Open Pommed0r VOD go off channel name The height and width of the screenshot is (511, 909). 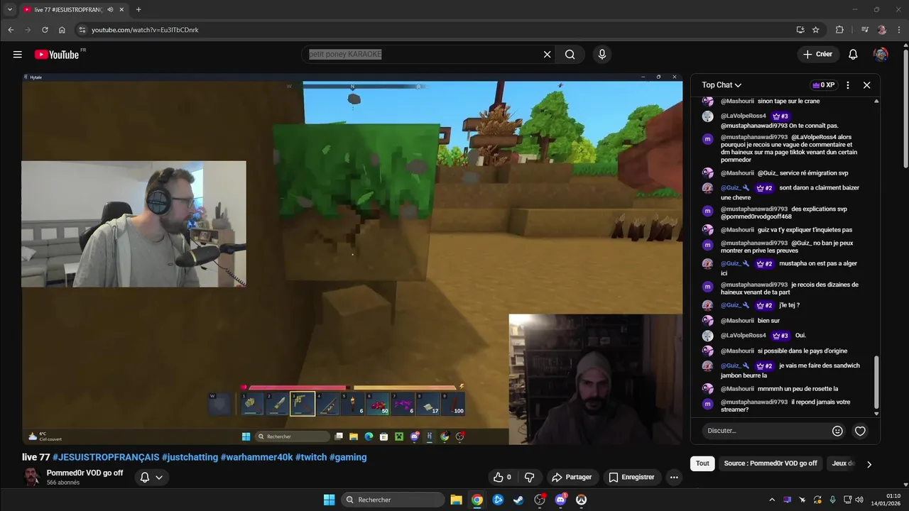point(85,473)
